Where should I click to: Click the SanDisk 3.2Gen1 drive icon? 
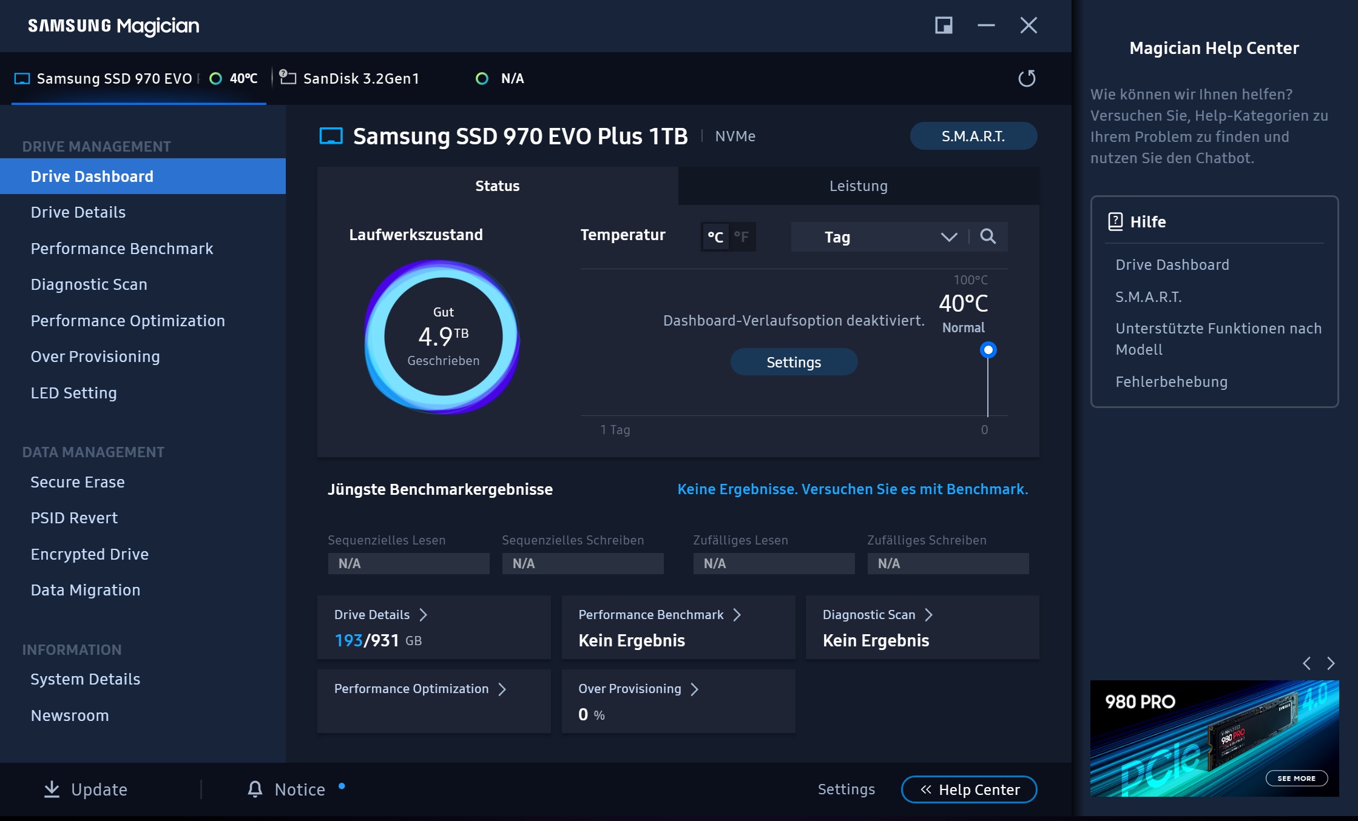tap(288, 78)
